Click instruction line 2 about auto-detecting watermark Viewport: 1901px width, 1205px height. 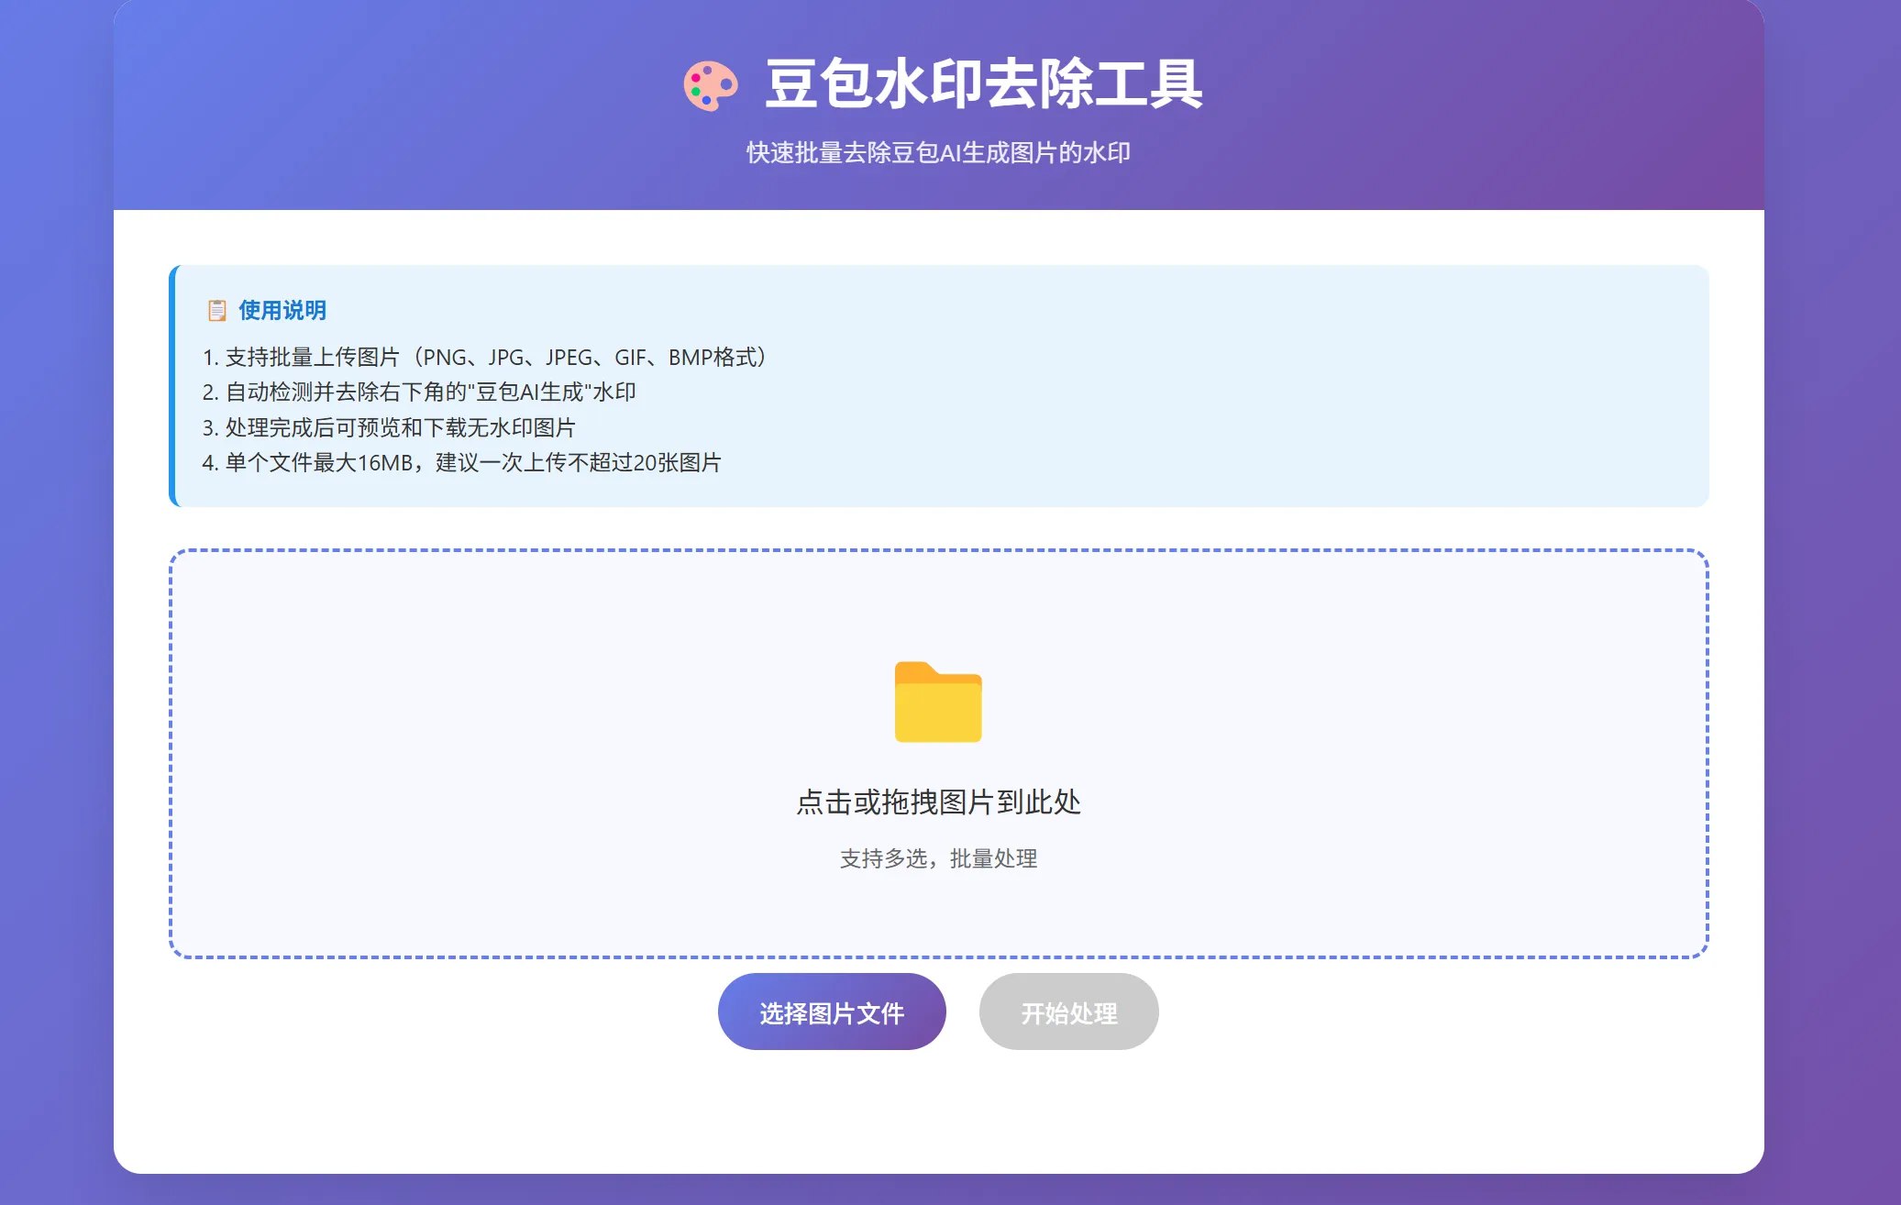[419, 392]
